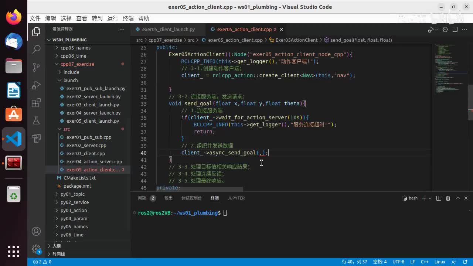The image size is (473, 266).
Task: Open the Search view in activity bar
Action: tap(36, 49)
